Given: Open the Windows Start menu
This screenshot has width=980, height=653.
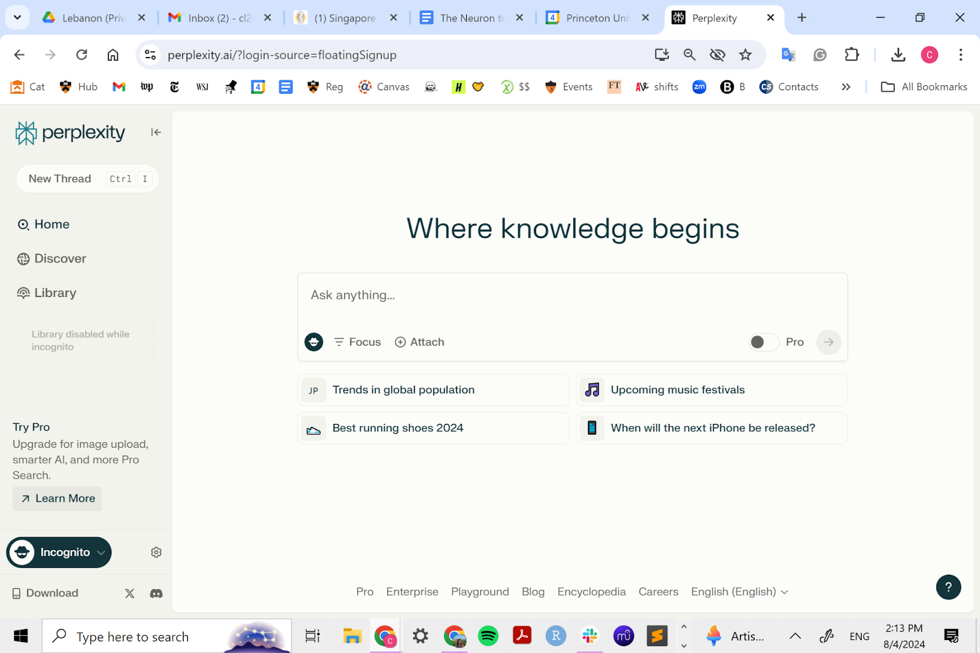Looking at the screenshot, I should (x=21, y=636).
